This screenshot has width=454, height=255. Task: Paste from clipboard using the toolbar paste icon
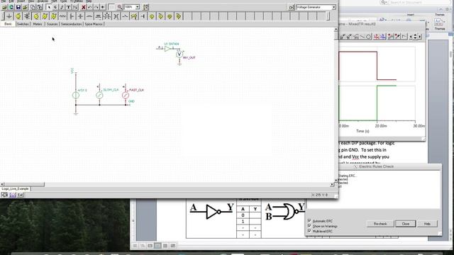[39, 7]
